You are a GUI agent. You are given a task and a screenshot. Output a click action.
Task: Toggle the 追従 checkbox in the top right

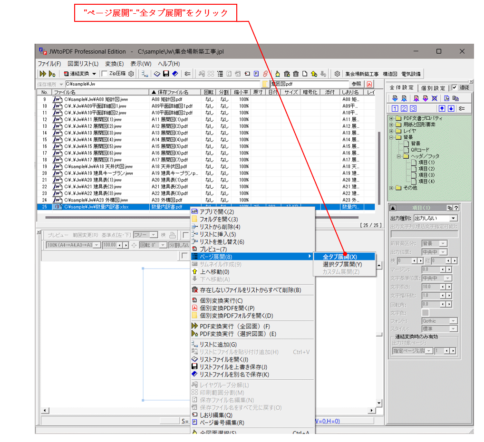455,87
